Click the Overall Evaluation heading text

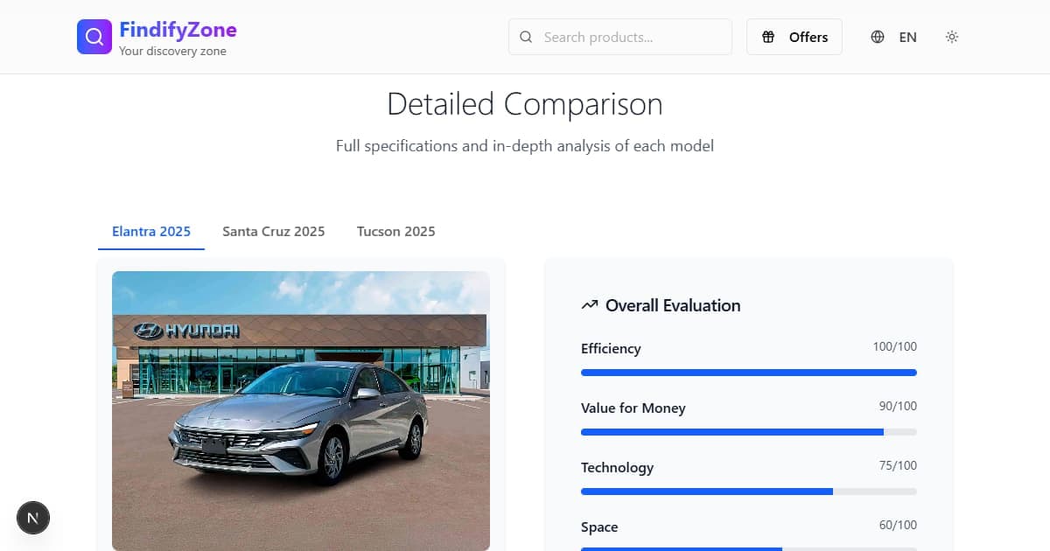pyautogui.click(x=673, y=305)
